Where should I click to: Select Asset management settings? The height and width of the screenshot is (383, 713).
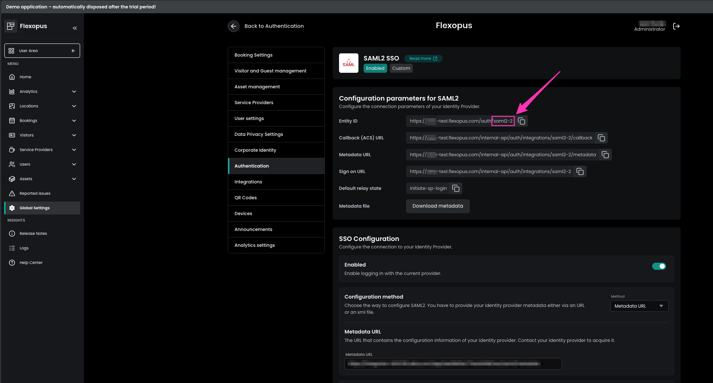(276, 87)
